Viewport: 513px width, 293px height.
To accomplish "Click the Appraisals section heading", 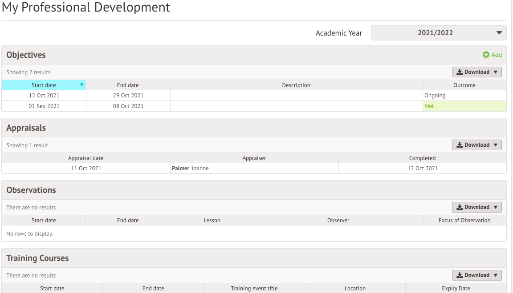I will tap(26, 128).
